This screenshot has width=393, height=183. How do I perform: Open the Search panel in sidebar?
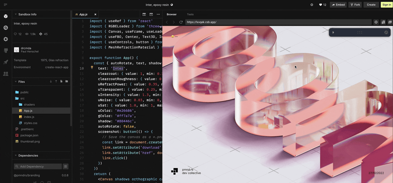(x=6, y=28)
